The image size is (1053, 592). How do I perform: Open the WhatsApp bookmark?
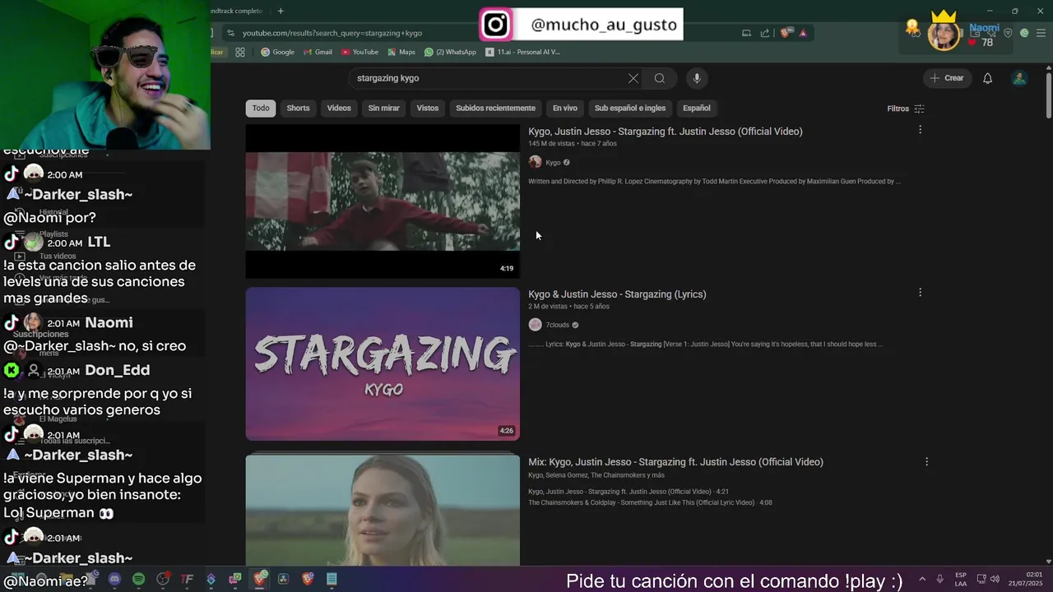[450, 52]
